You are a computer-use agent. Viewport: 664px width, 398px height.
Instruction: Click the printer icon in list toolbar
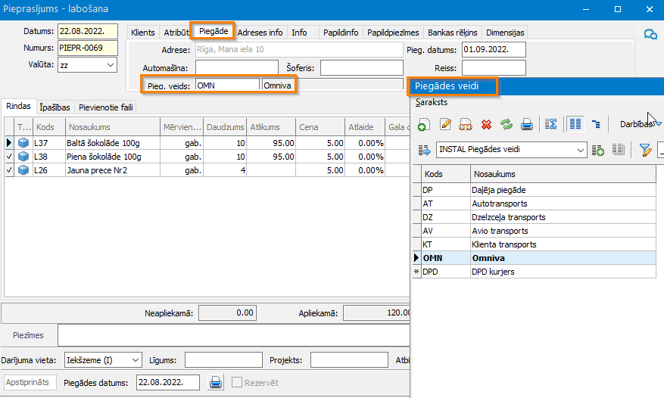[x=527, y=124]
